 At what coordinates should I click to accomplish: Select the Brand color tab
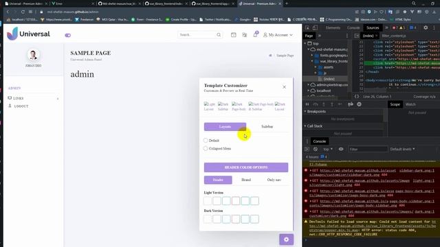click(246, 180)
